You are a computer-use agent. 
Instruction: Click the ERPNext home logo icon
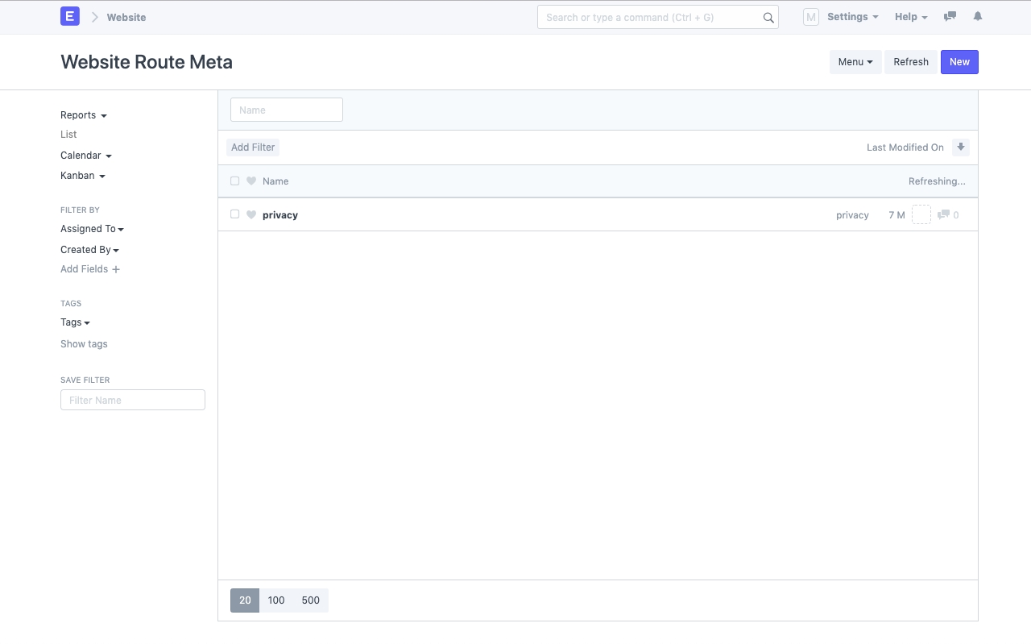click(x=70, y=16)
